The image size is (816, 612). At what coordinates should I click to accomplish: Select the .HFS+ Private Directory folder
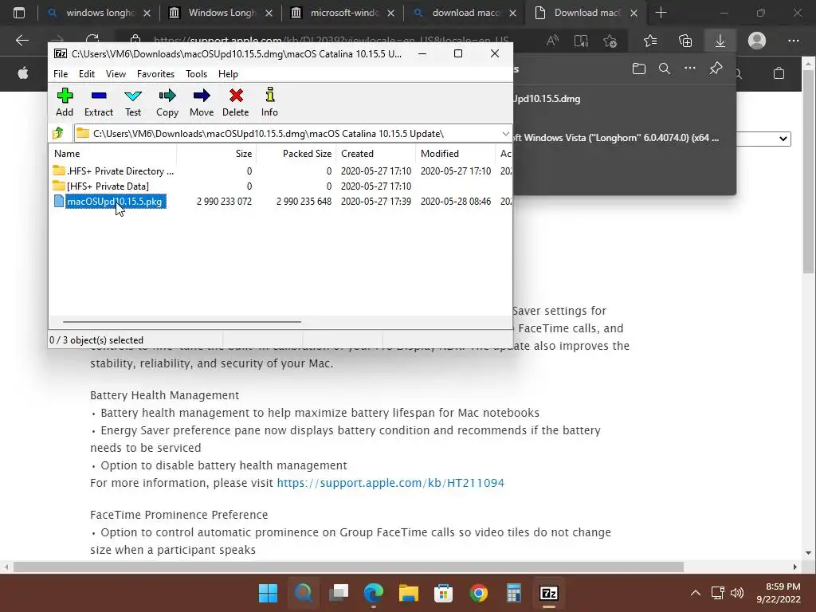[113, 171]
